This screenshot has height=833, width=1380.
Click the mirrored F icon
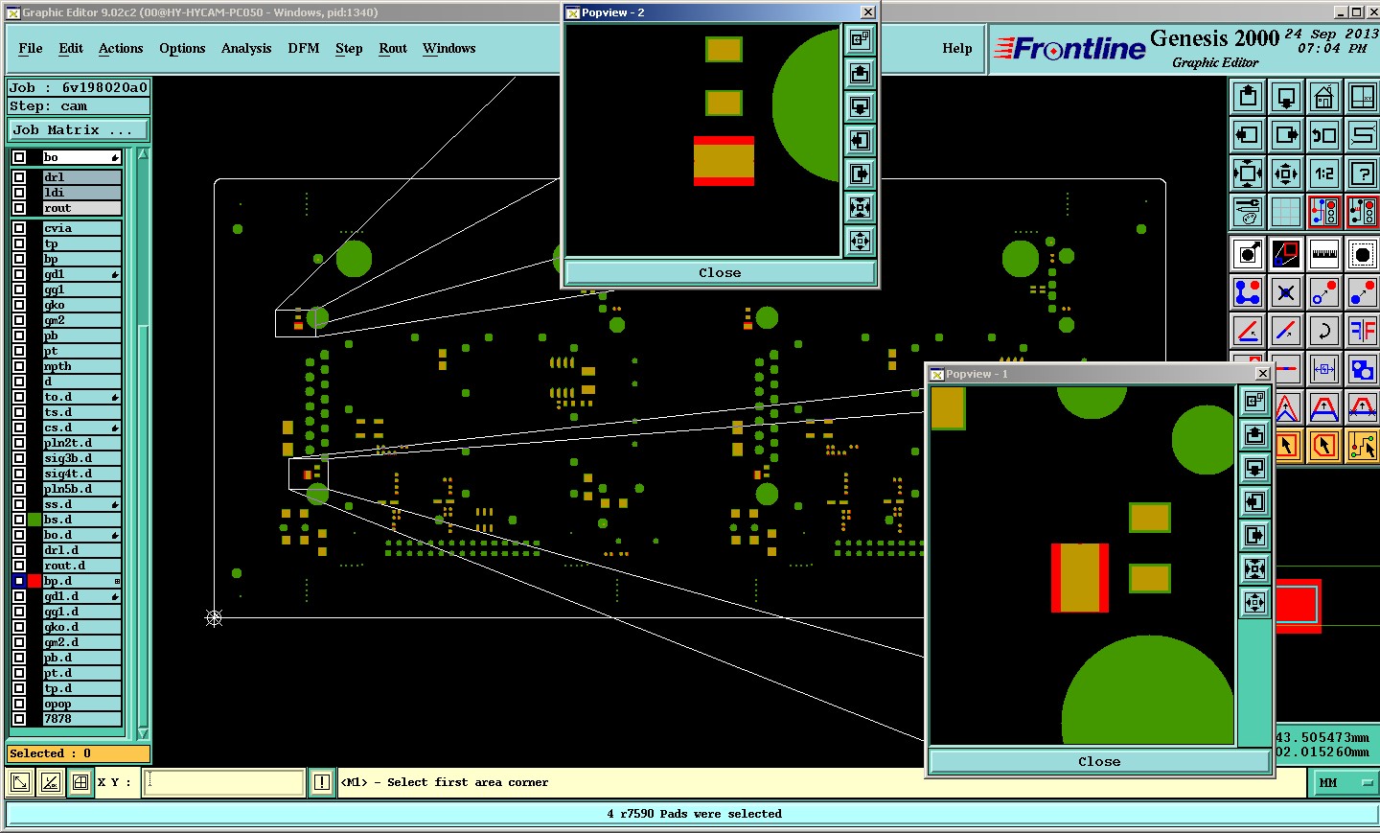[x=1363, y=331]
